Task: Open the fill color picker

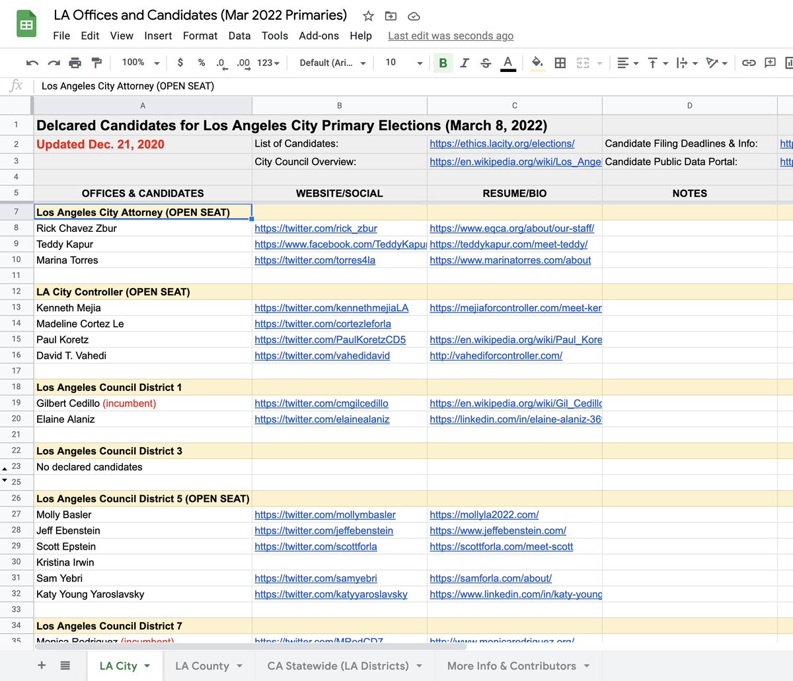Action: pos(538,63)
